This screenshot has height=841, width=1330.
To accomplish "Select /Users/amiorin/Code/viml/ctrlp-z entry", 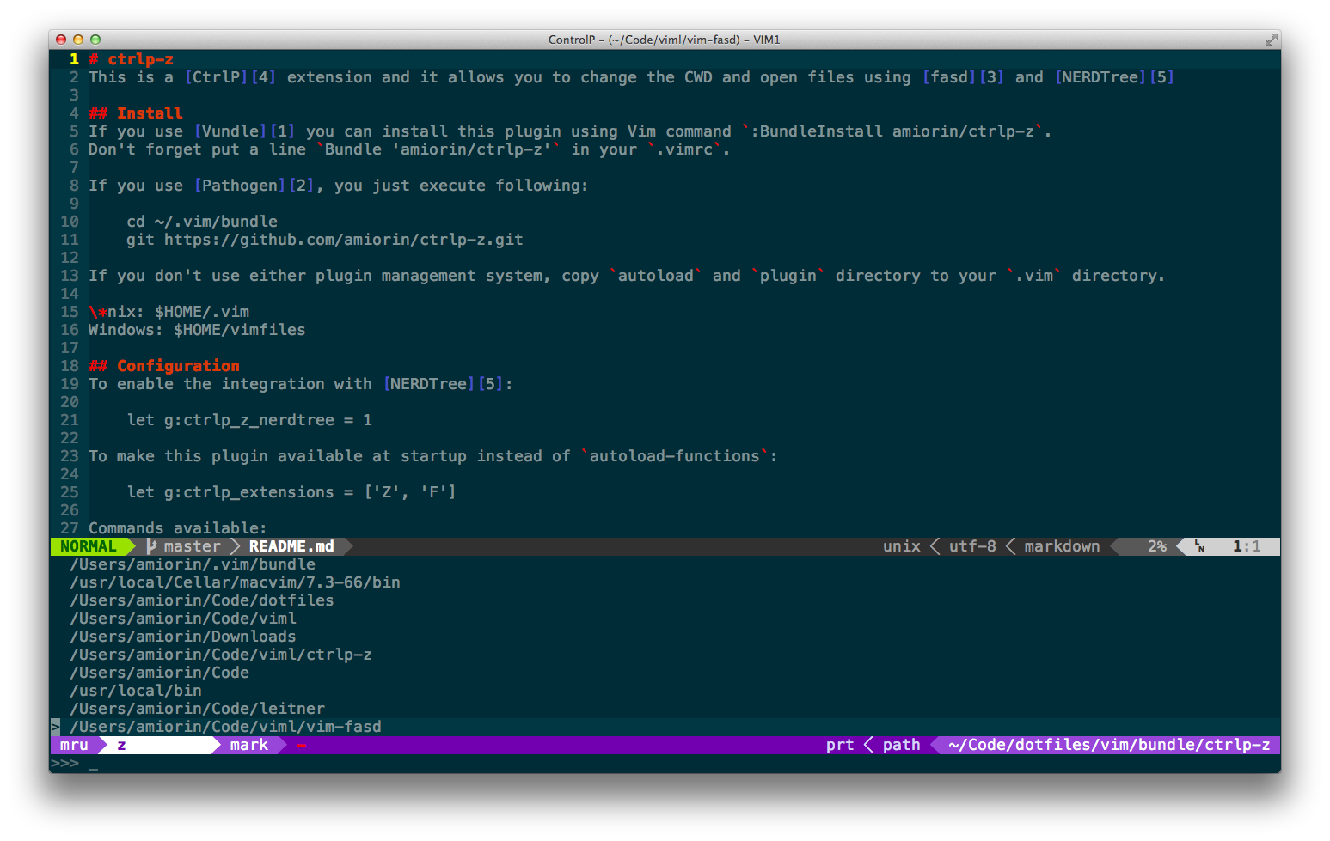I will (221, 655).
